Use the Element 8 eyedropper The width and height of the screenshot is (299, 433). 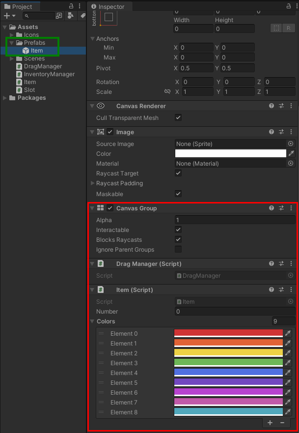[288, 412]
